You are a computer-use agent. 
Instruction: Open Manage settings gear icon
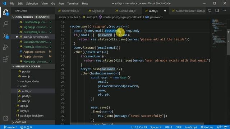pos(6,118)
